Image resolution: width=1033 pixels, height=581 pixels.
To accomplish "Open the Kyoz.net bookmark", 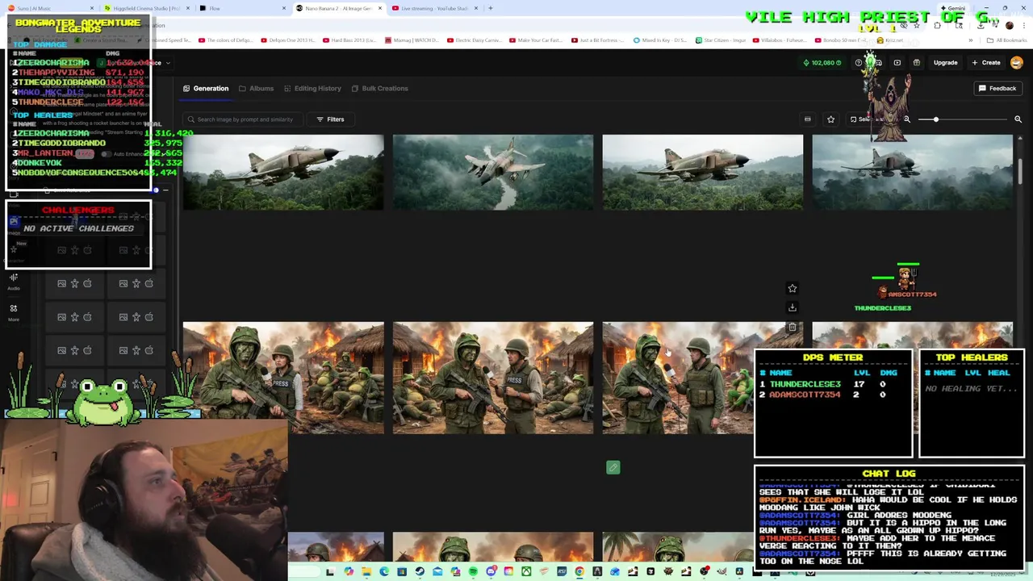I will coord(891,40).
